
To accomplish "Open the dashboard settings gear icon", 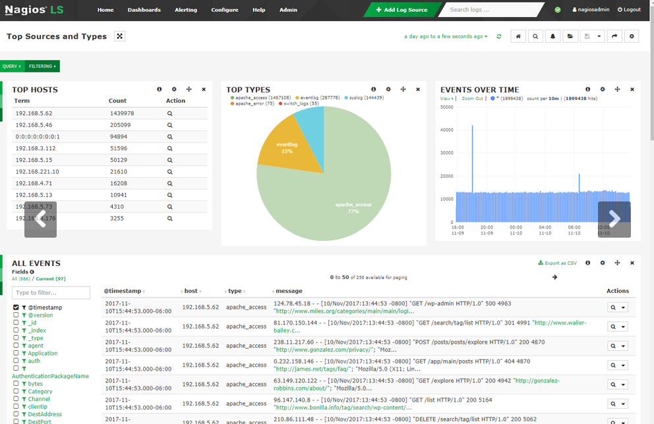I will [x=631, y=36].
